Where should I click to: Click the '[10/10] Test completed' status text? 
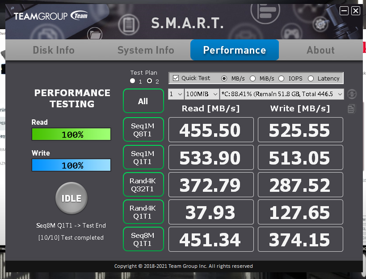[71, 238]
